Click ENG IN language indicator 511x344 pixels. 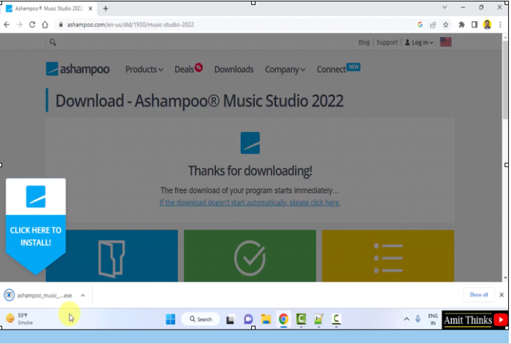pyautogui.click(x=433, y=319)
